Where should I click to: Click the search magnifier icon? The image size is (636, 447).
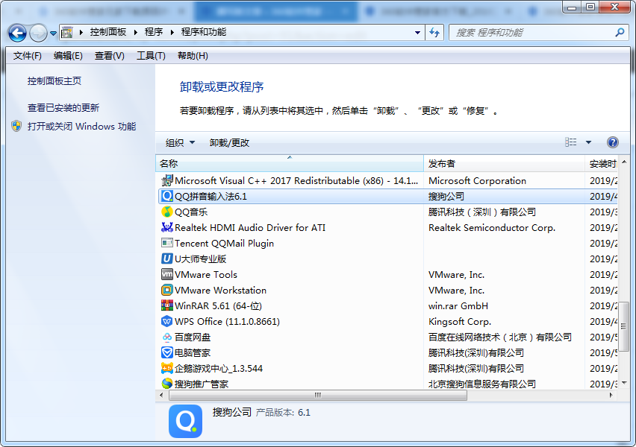[620, 32]
